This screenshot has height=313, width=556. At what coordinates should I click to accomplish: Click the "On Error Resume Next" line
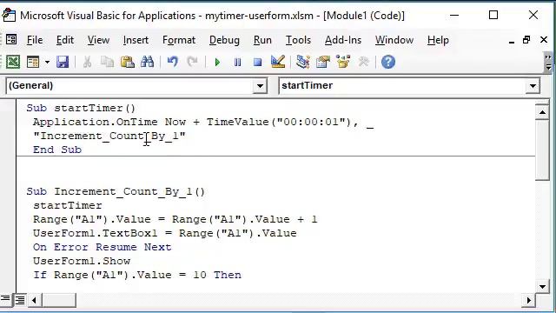point(103,247)
